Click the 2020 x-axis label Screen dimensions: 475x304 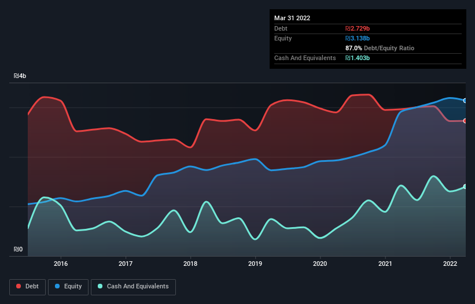320,264
